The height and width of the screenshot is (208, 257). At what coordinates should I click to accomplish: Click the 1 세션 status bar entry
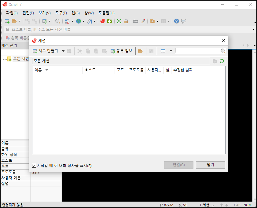204,205
